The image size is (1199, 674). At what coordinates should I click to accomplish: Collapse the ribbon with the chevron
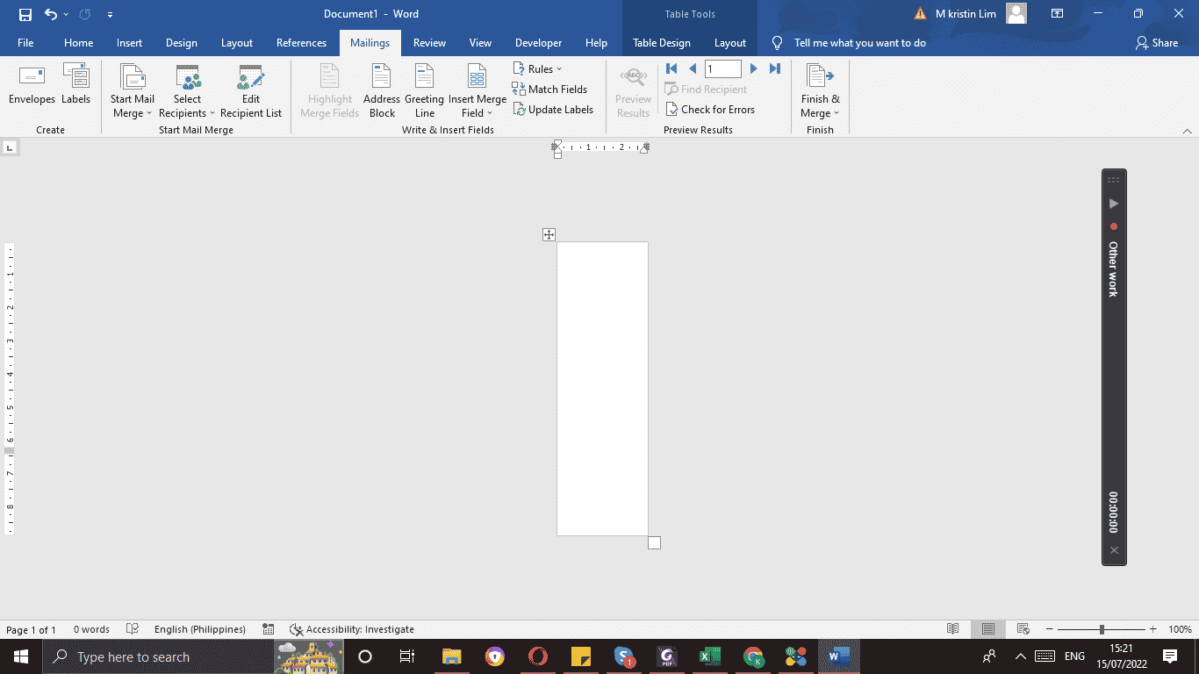point(1187,131)
